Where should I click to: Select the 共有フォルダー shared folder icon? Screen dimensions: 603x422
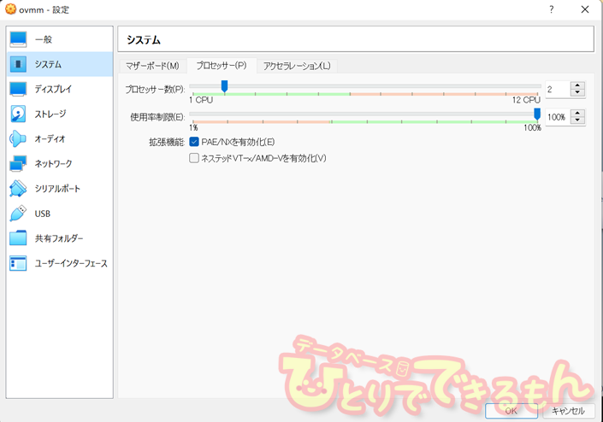(x=19, y=238)
